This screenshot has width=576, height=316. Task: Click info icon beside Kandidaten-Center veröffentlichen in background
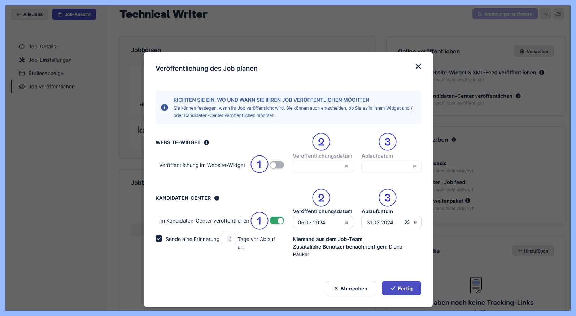pyautogui.click(x=518, y=96)
